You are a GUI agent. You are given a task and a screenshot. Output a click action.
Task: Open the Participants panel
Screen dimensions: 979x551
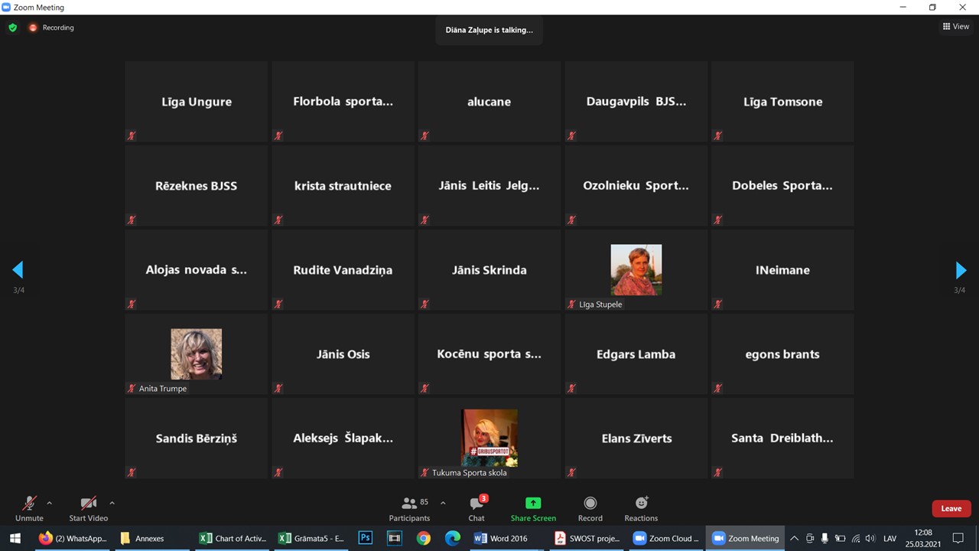409,508
